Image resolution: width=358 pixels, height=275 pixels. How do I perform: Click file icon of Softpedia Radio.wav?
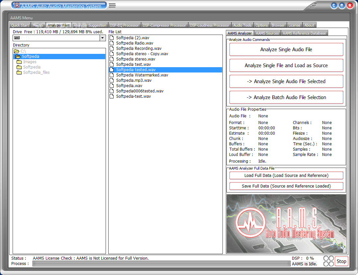[x=112, y=43]
